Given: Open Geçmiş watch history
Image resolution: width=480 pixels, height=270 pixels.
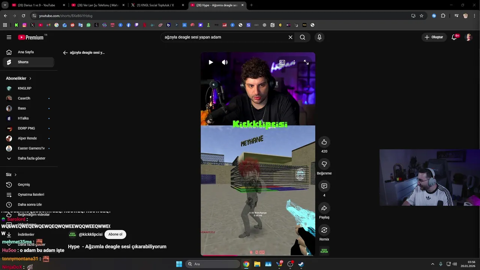Looking at the screenshot, I should click(x=28, y=184).
